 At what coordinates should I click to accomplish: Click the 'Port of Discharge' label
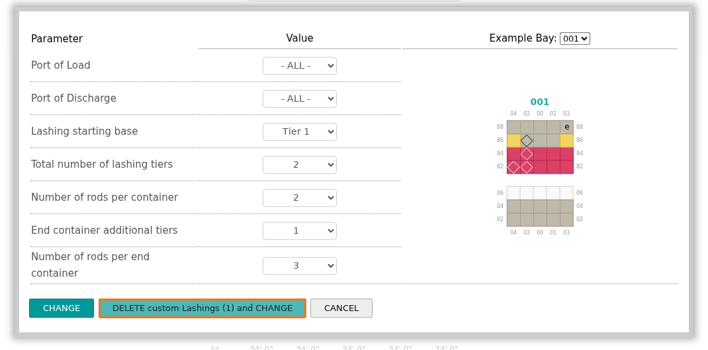[73, 98]
